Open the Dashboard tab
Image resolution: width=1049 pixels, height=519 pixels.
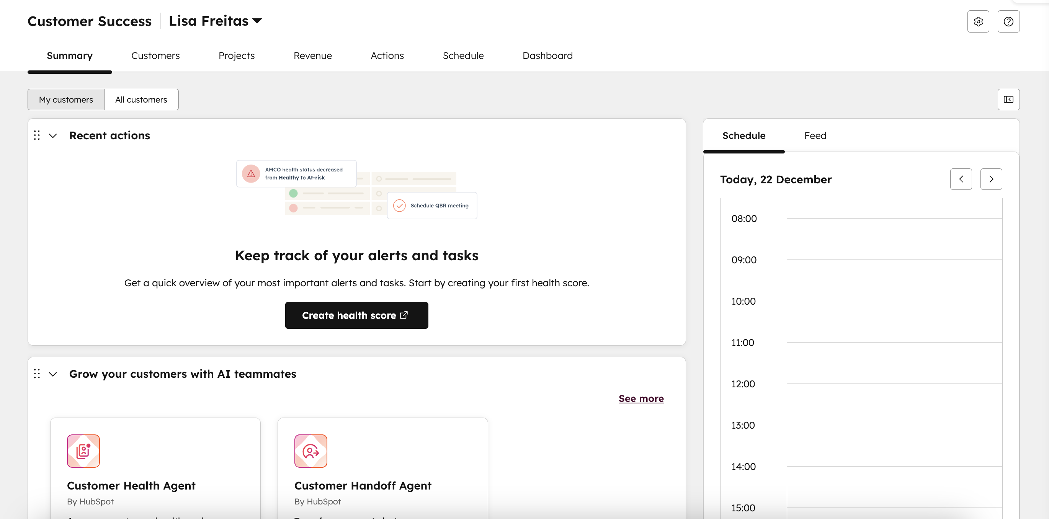coord(547,56)
